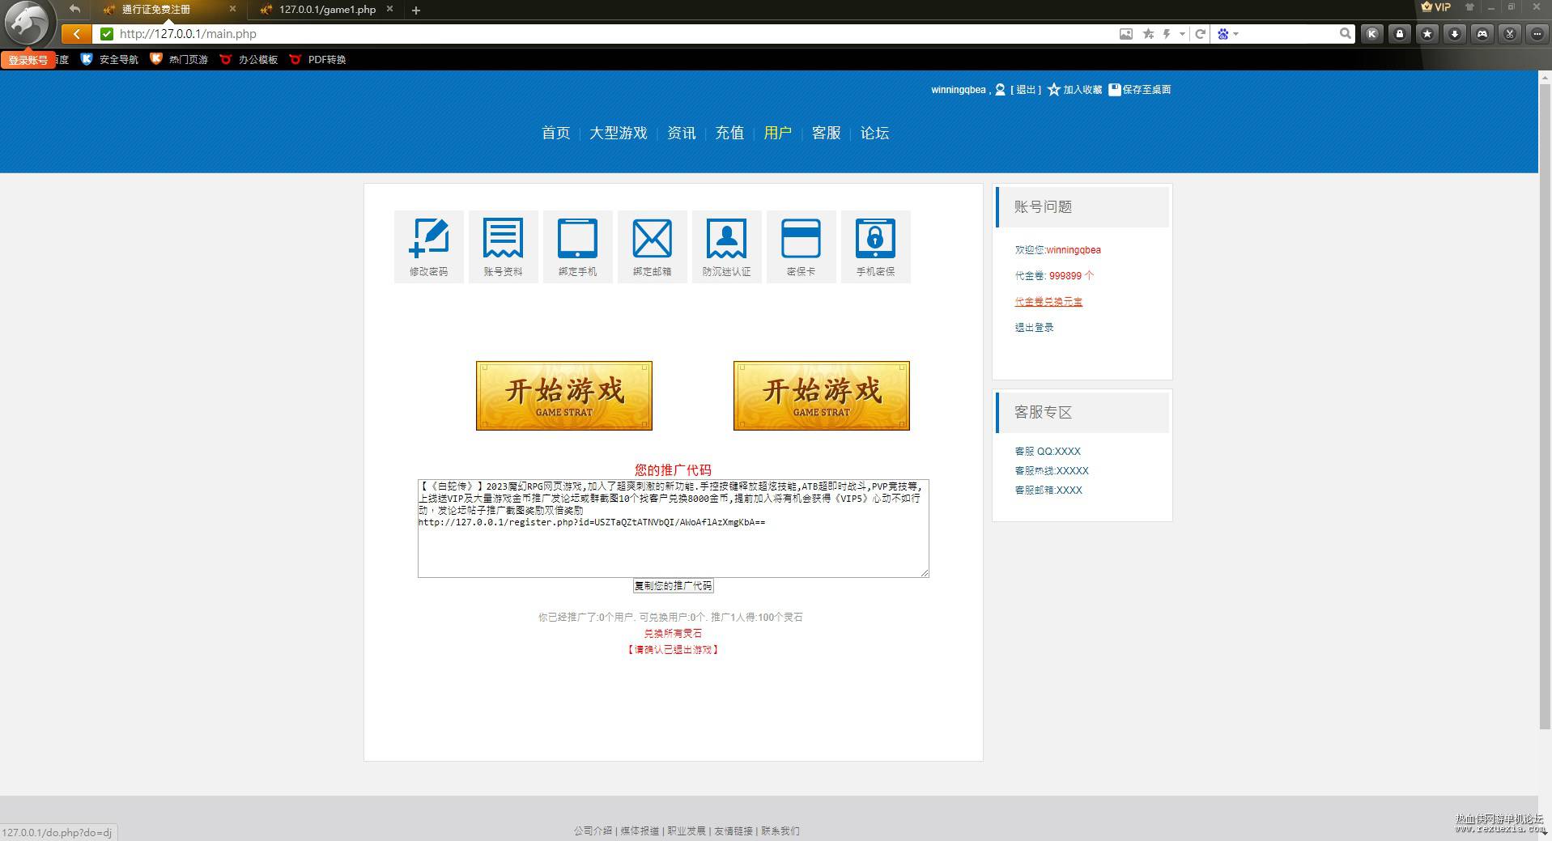Viewport: 1552px width, 841px height.
Task: Open the 修改密码 change password icon
Action: coord(428,247)
